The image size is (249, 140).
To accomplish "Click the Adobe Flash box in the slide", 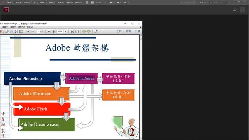I will coord(42,109).
